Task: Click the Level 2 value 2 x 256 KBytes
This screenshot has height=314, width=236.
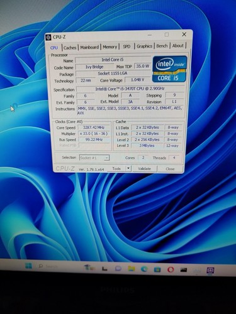Action: pos(147,139)
